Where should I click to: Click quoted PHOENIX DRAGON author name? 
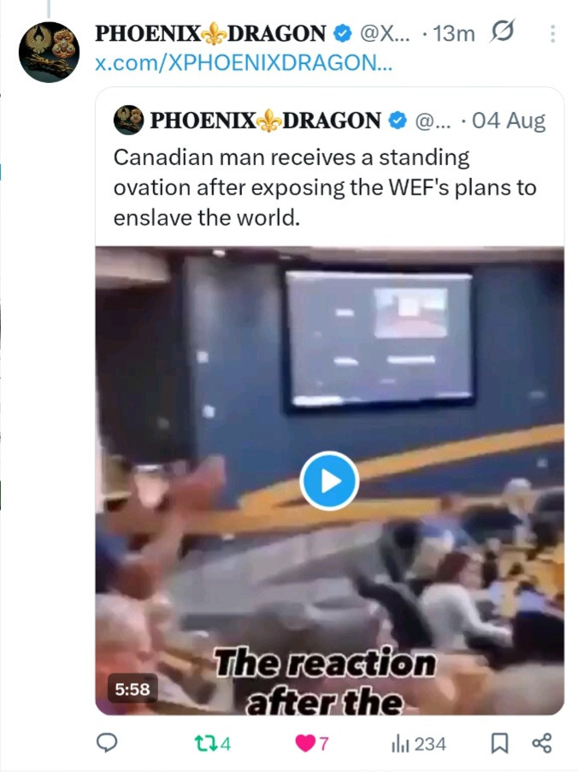coord(265,121)
